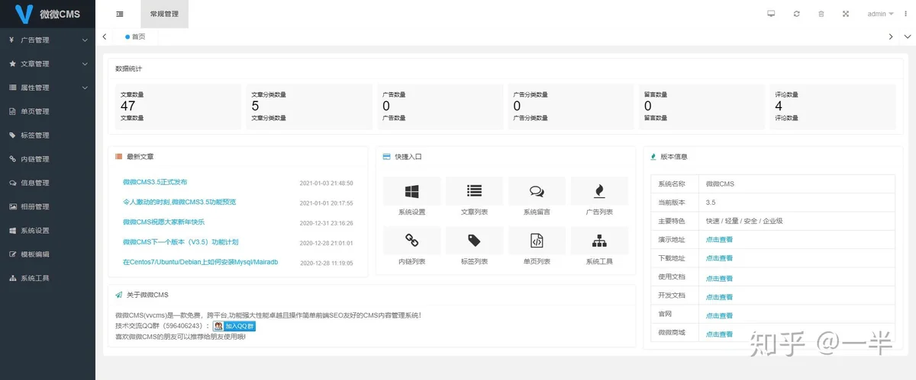Open 系统设置 in the sidebar

(47, 230)
